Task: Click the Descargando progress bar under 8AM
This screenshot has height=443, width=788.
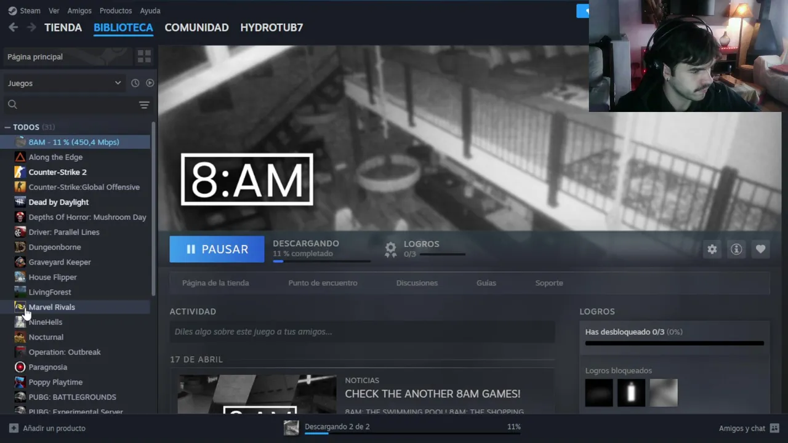Action: (322, 261)
